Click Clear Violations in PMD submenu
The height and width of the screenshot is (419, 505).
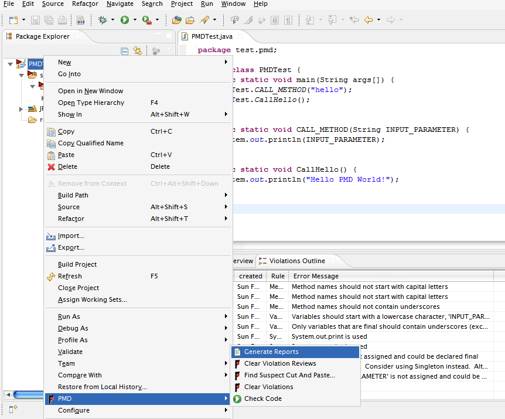pos(268,387)
